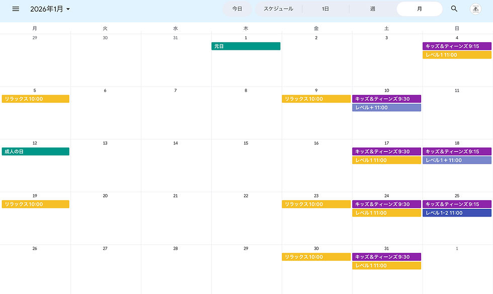Open リラックス 10:00 on January 9

tap(316, 99)
